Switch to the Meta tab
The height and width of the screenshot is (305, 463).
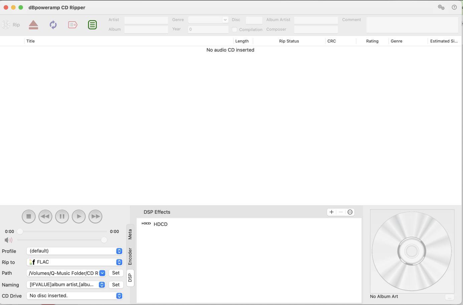tap(130, 234)
